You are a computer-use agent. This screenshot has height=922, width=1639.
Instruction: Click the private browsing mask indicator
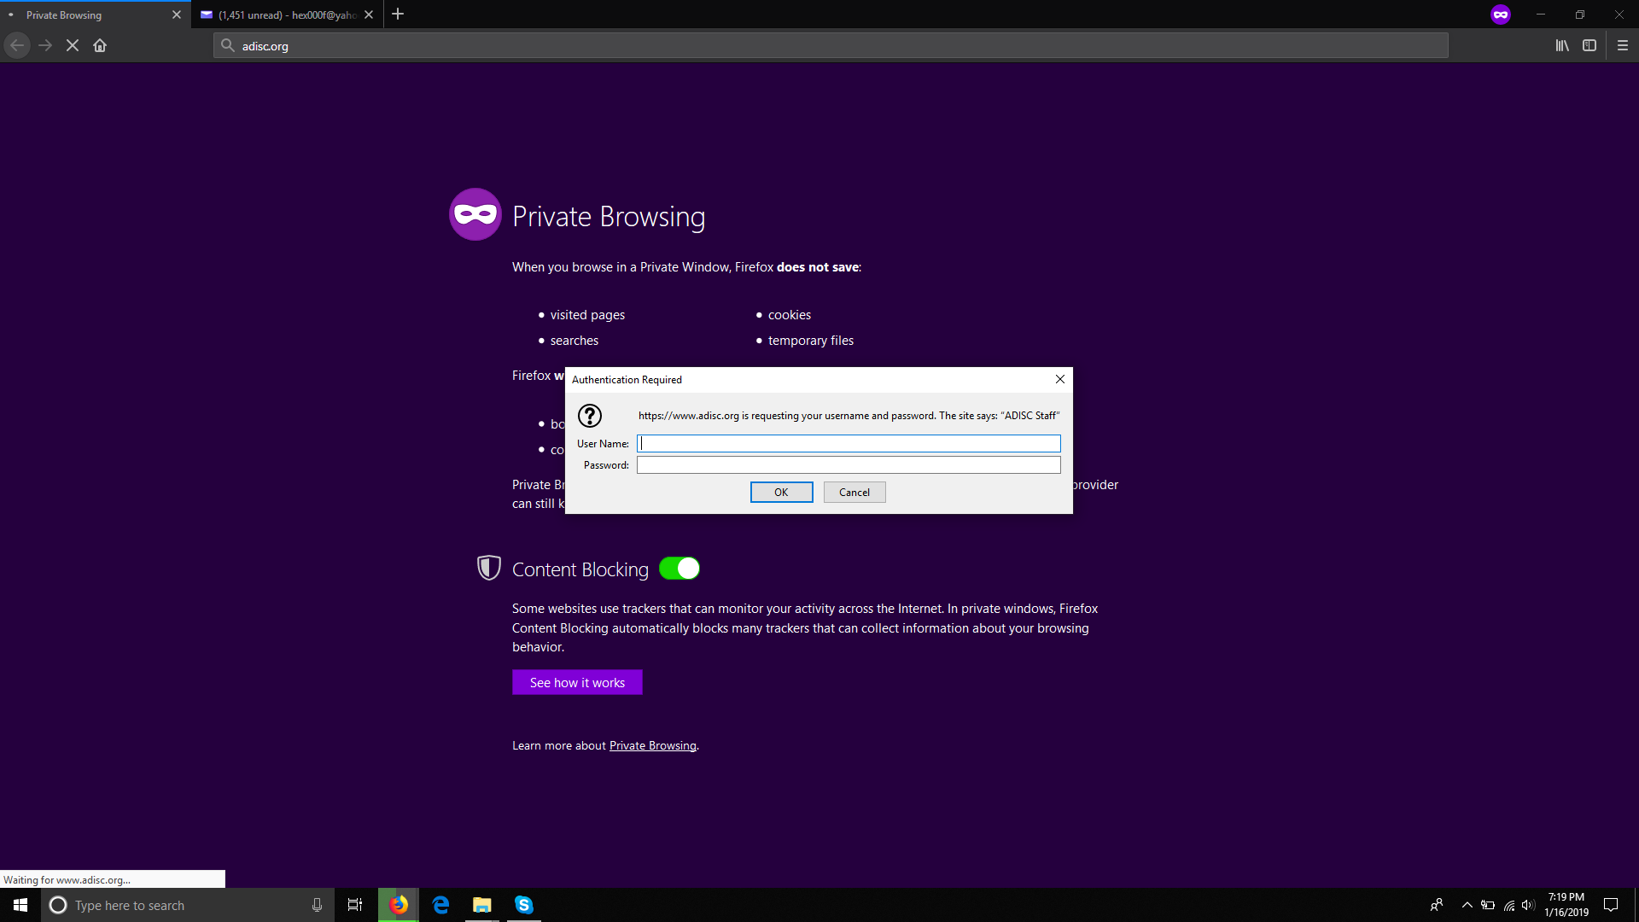[1501, 15]
